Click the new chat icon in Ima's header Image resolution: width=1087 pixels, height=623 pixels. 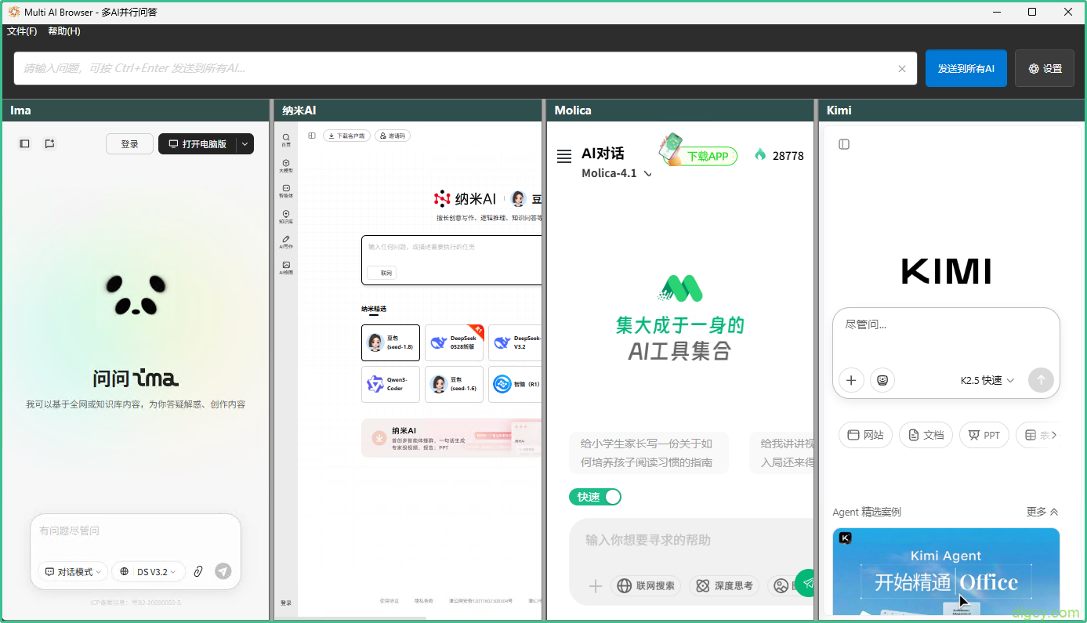coord(49,143)
